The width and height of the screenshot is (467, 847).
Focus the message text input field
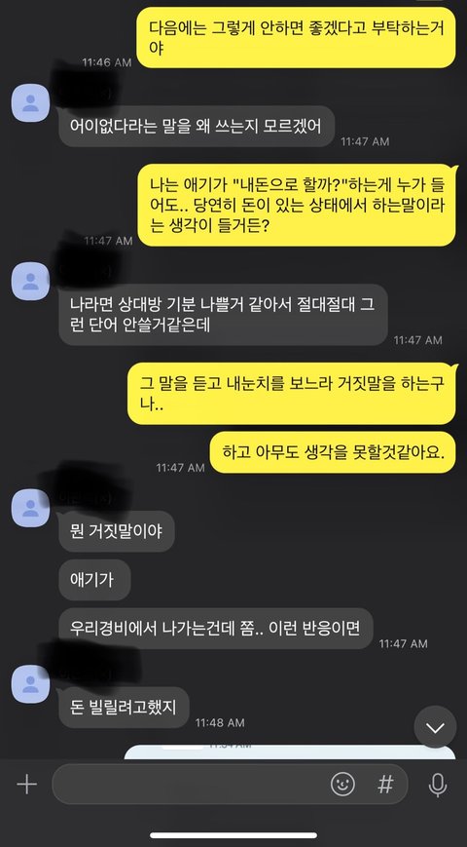click(x=230, y=784)
